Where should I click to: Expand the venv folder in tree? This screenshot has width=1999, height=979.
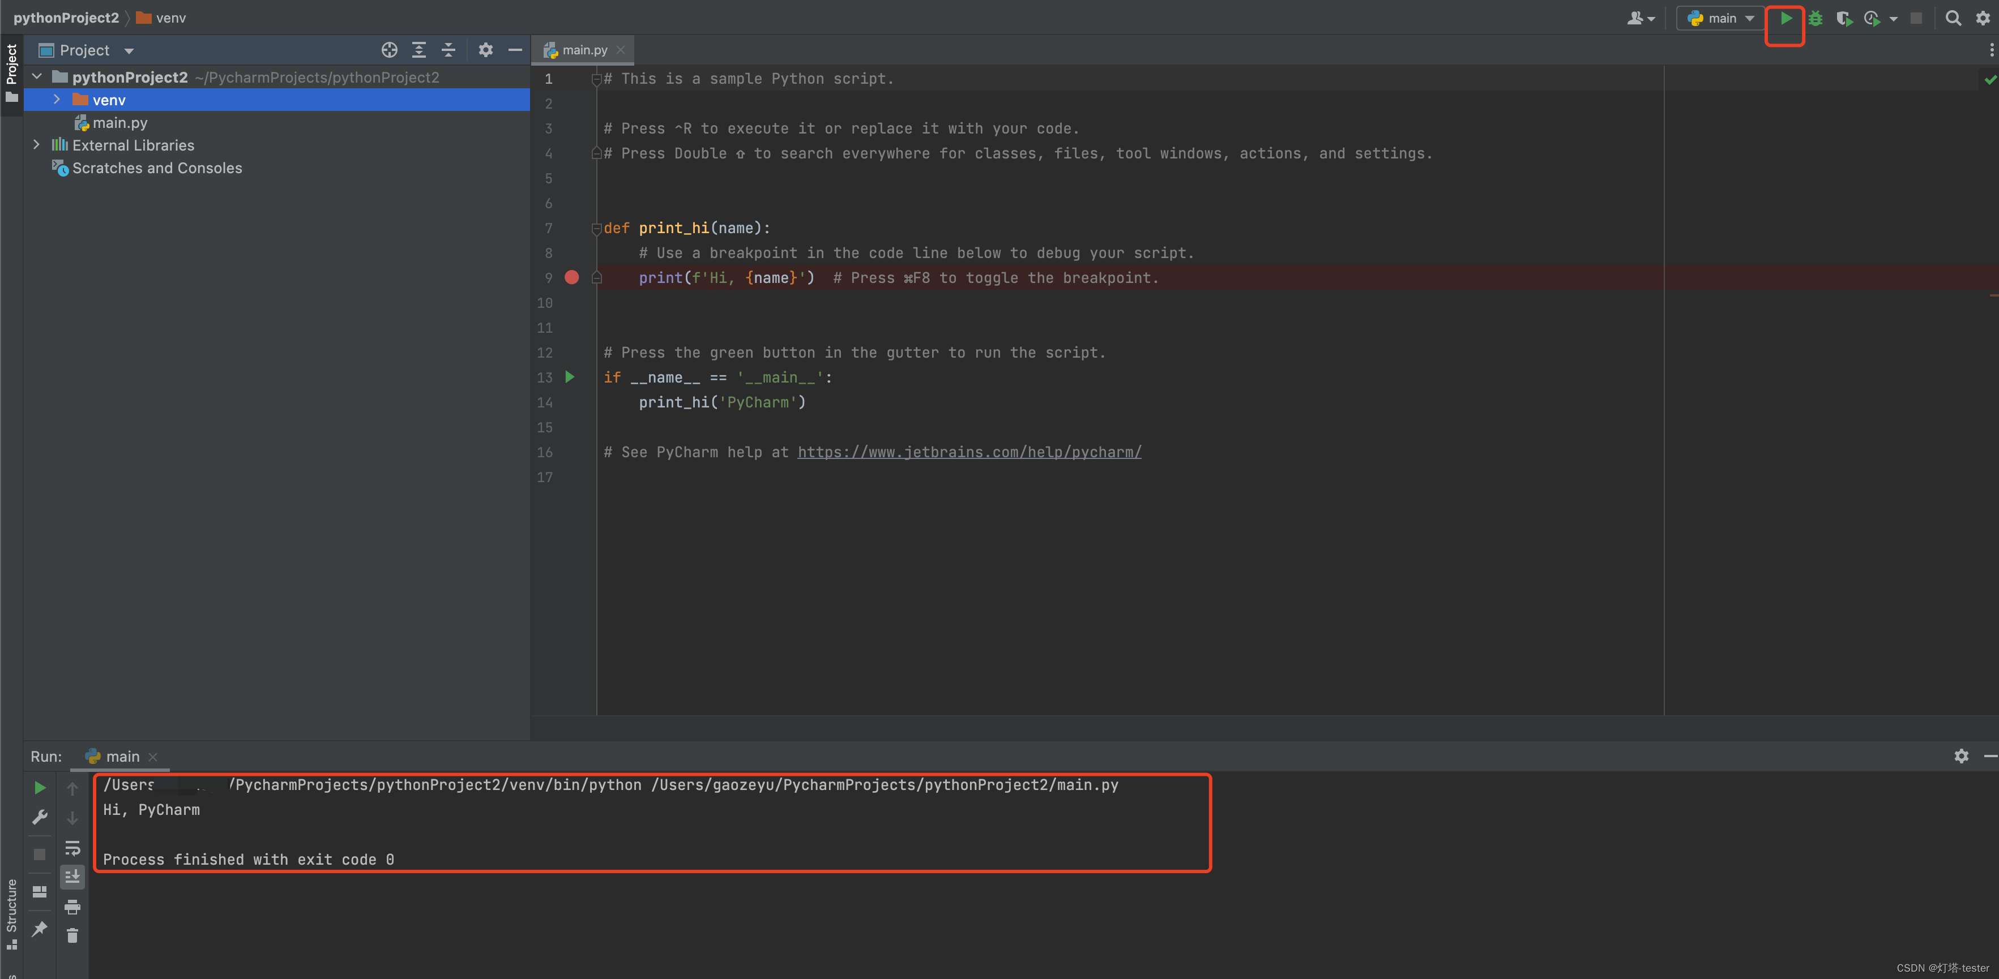pos(57,100)
